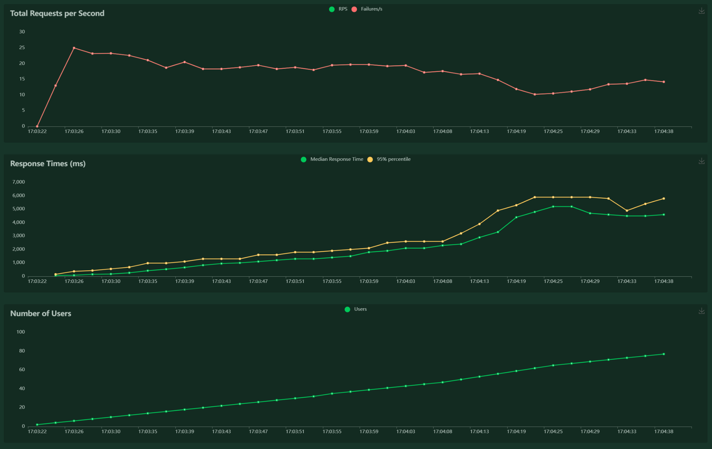Click the first failures point at zero
Viewport: 712px width, 449px height.
click(x=37, y=126)
